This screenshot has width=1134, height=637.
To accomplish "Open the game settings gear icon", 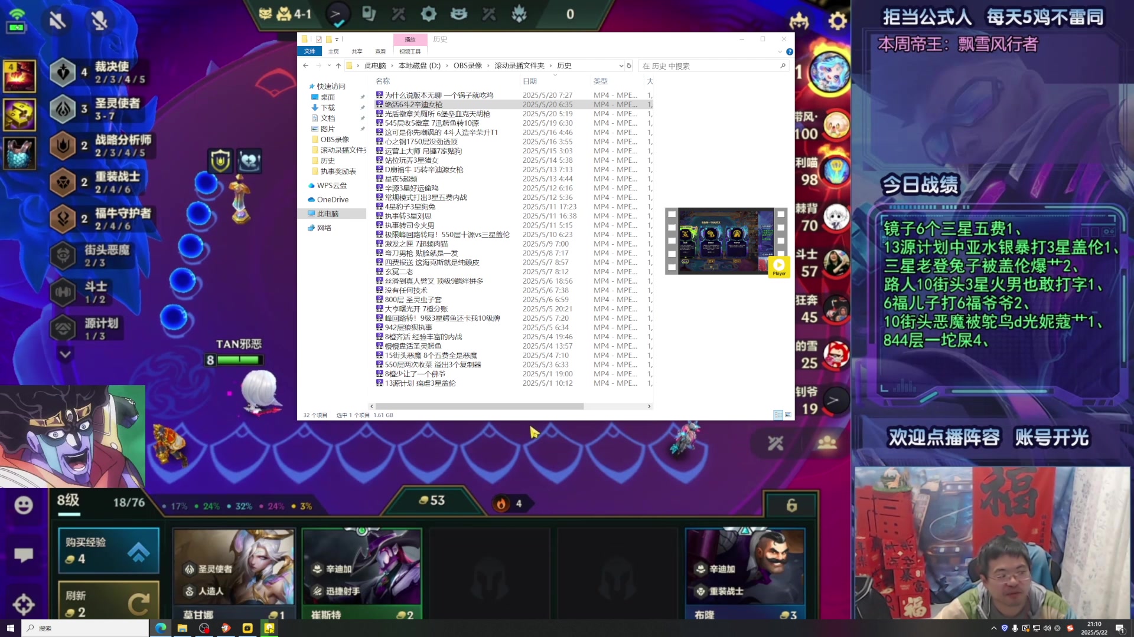I will click(x=838, y=22).
